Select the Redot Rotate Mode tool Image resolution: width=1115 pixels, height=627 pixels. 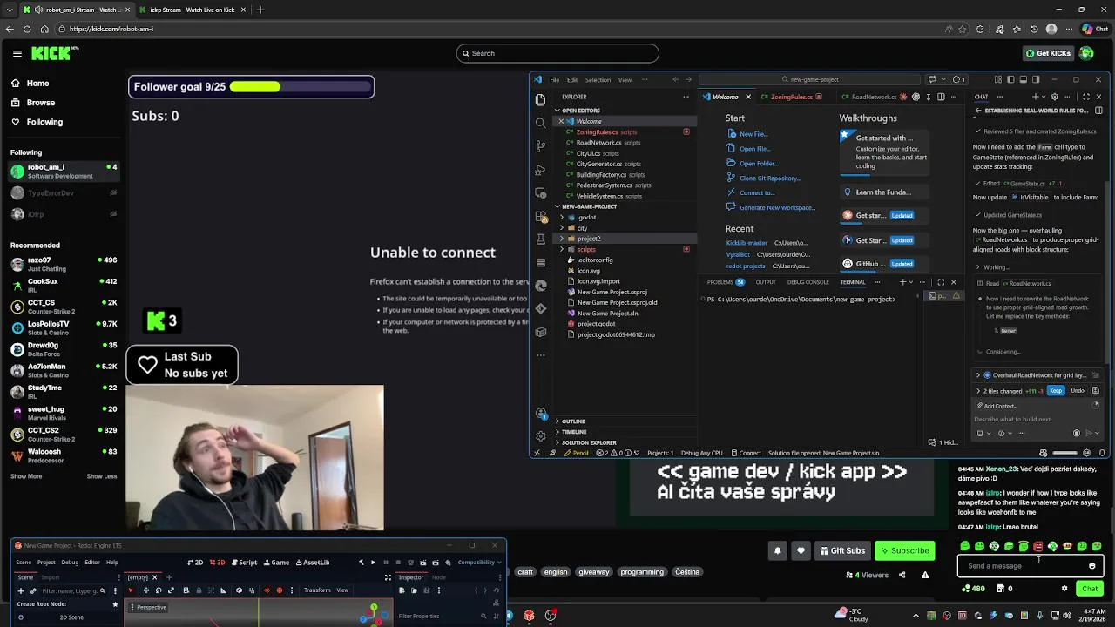(x=159, y=590)
